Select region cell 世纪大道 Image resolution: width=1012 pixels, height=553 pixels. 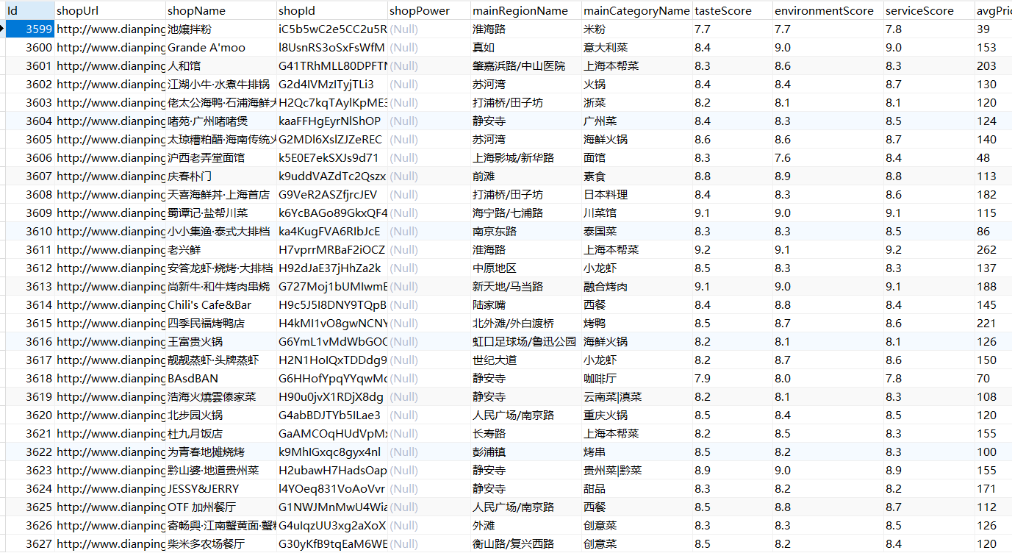526,360
